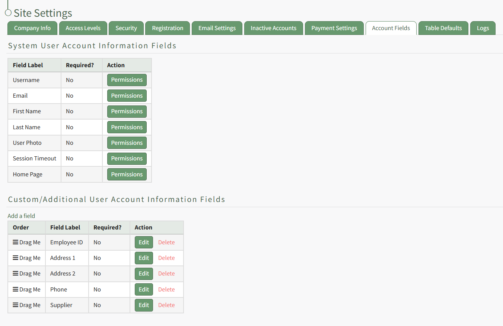The image size is (503, 326).
Task: Open the Logs tab
Action: (483, 28)
